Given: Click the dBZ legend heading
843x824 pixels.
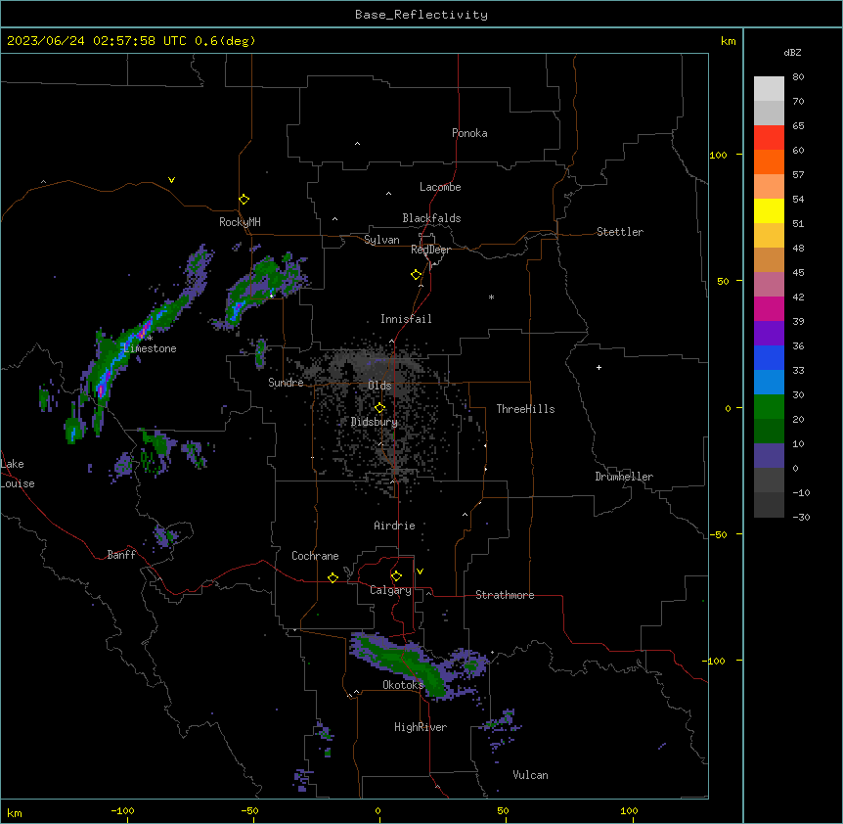Looking at the screenshot, I should click(x=792, y=52).
